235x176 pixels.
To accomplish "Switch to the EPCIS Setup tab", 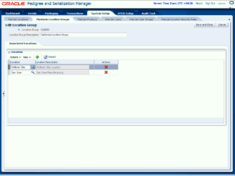I will (126, 13).
